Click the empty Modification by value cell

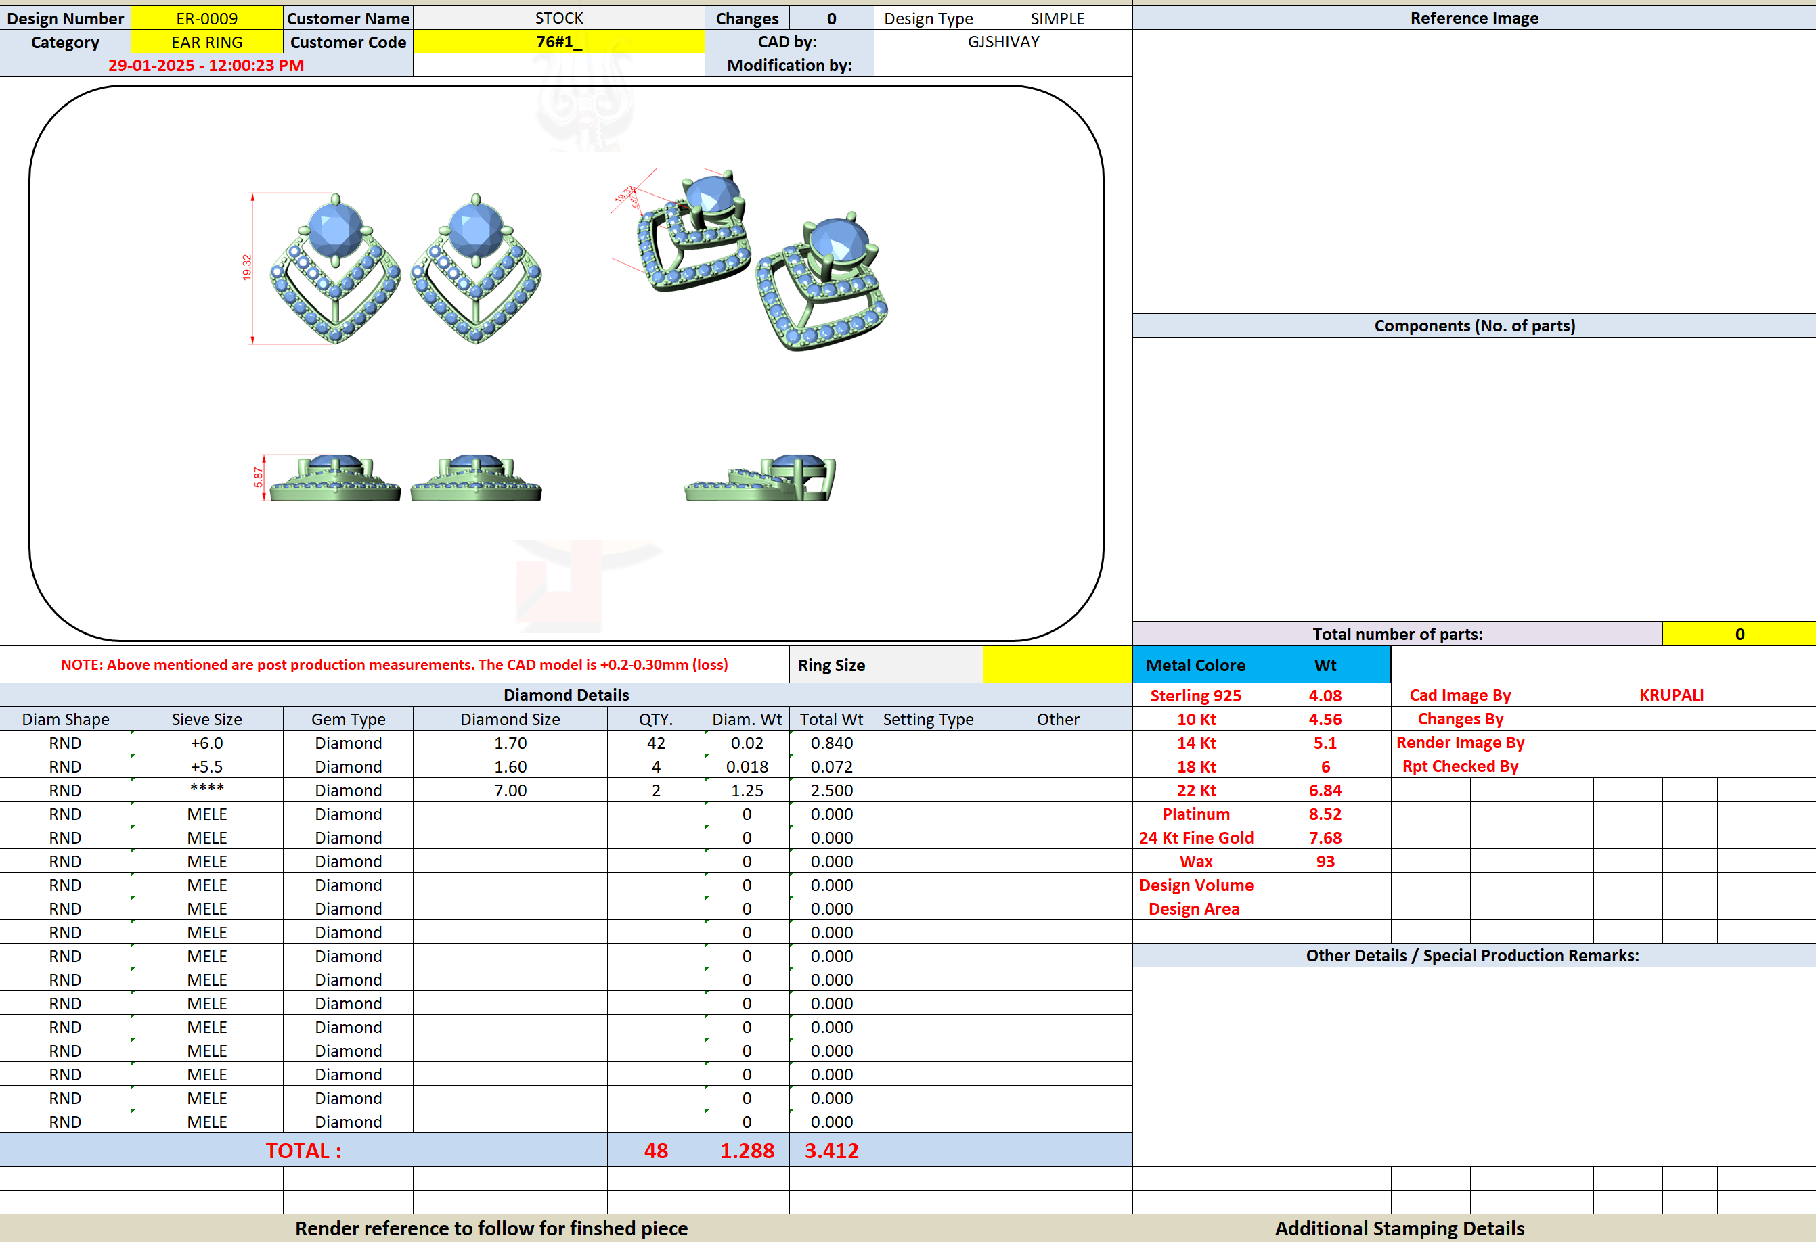(x=1003, y=66)
